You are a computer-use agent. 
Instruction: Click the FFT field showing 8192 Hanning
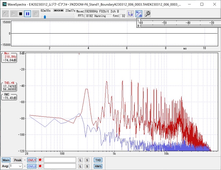(98, 16)
